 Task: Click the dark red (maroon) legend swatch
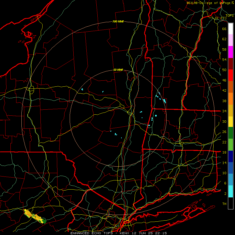point(231,64)
